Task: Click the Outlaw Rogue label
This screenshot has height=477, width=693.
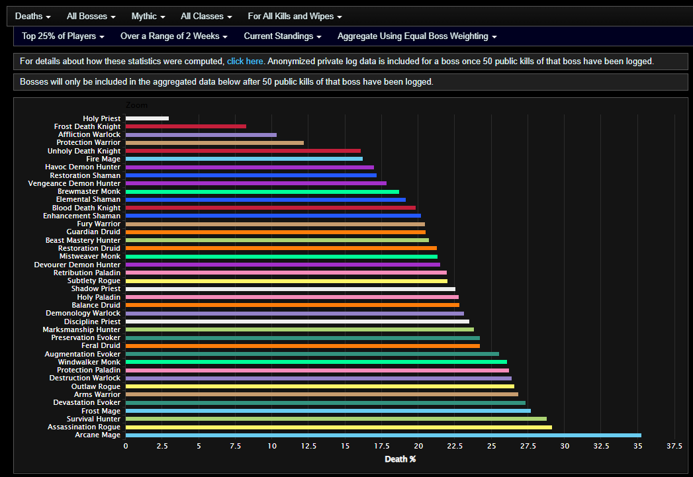Action: coord(96,386)
